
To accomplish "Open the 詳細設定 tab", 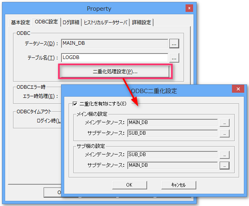I will [x=142, y=23].
